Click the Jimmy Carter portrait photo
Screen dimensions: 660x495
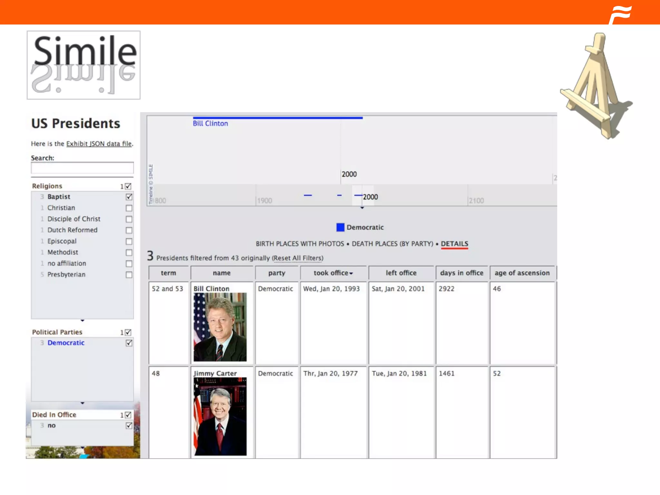(x=220, y=416)
